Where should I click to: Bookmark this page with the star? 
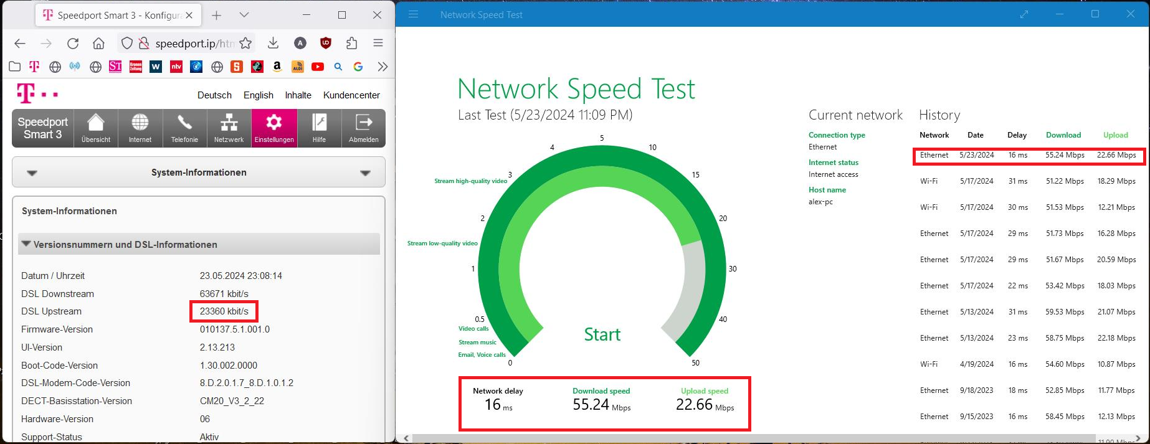click(245, 43)
